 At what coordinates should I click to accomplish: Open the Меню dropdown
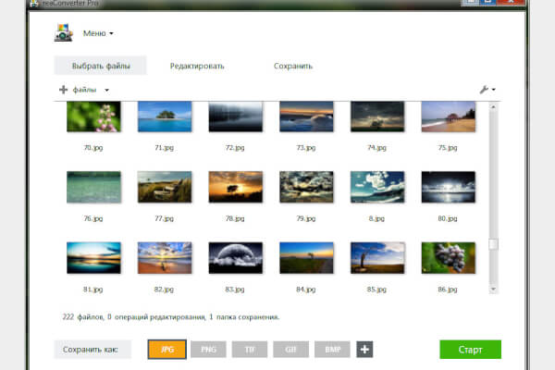[x=98, y=33]
